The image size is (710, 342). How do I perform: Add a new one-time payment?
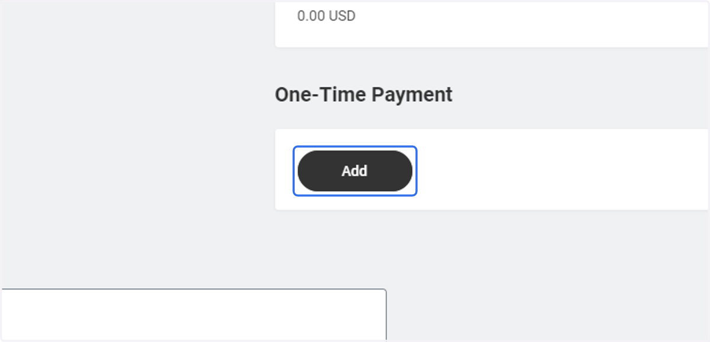(355, 171)
